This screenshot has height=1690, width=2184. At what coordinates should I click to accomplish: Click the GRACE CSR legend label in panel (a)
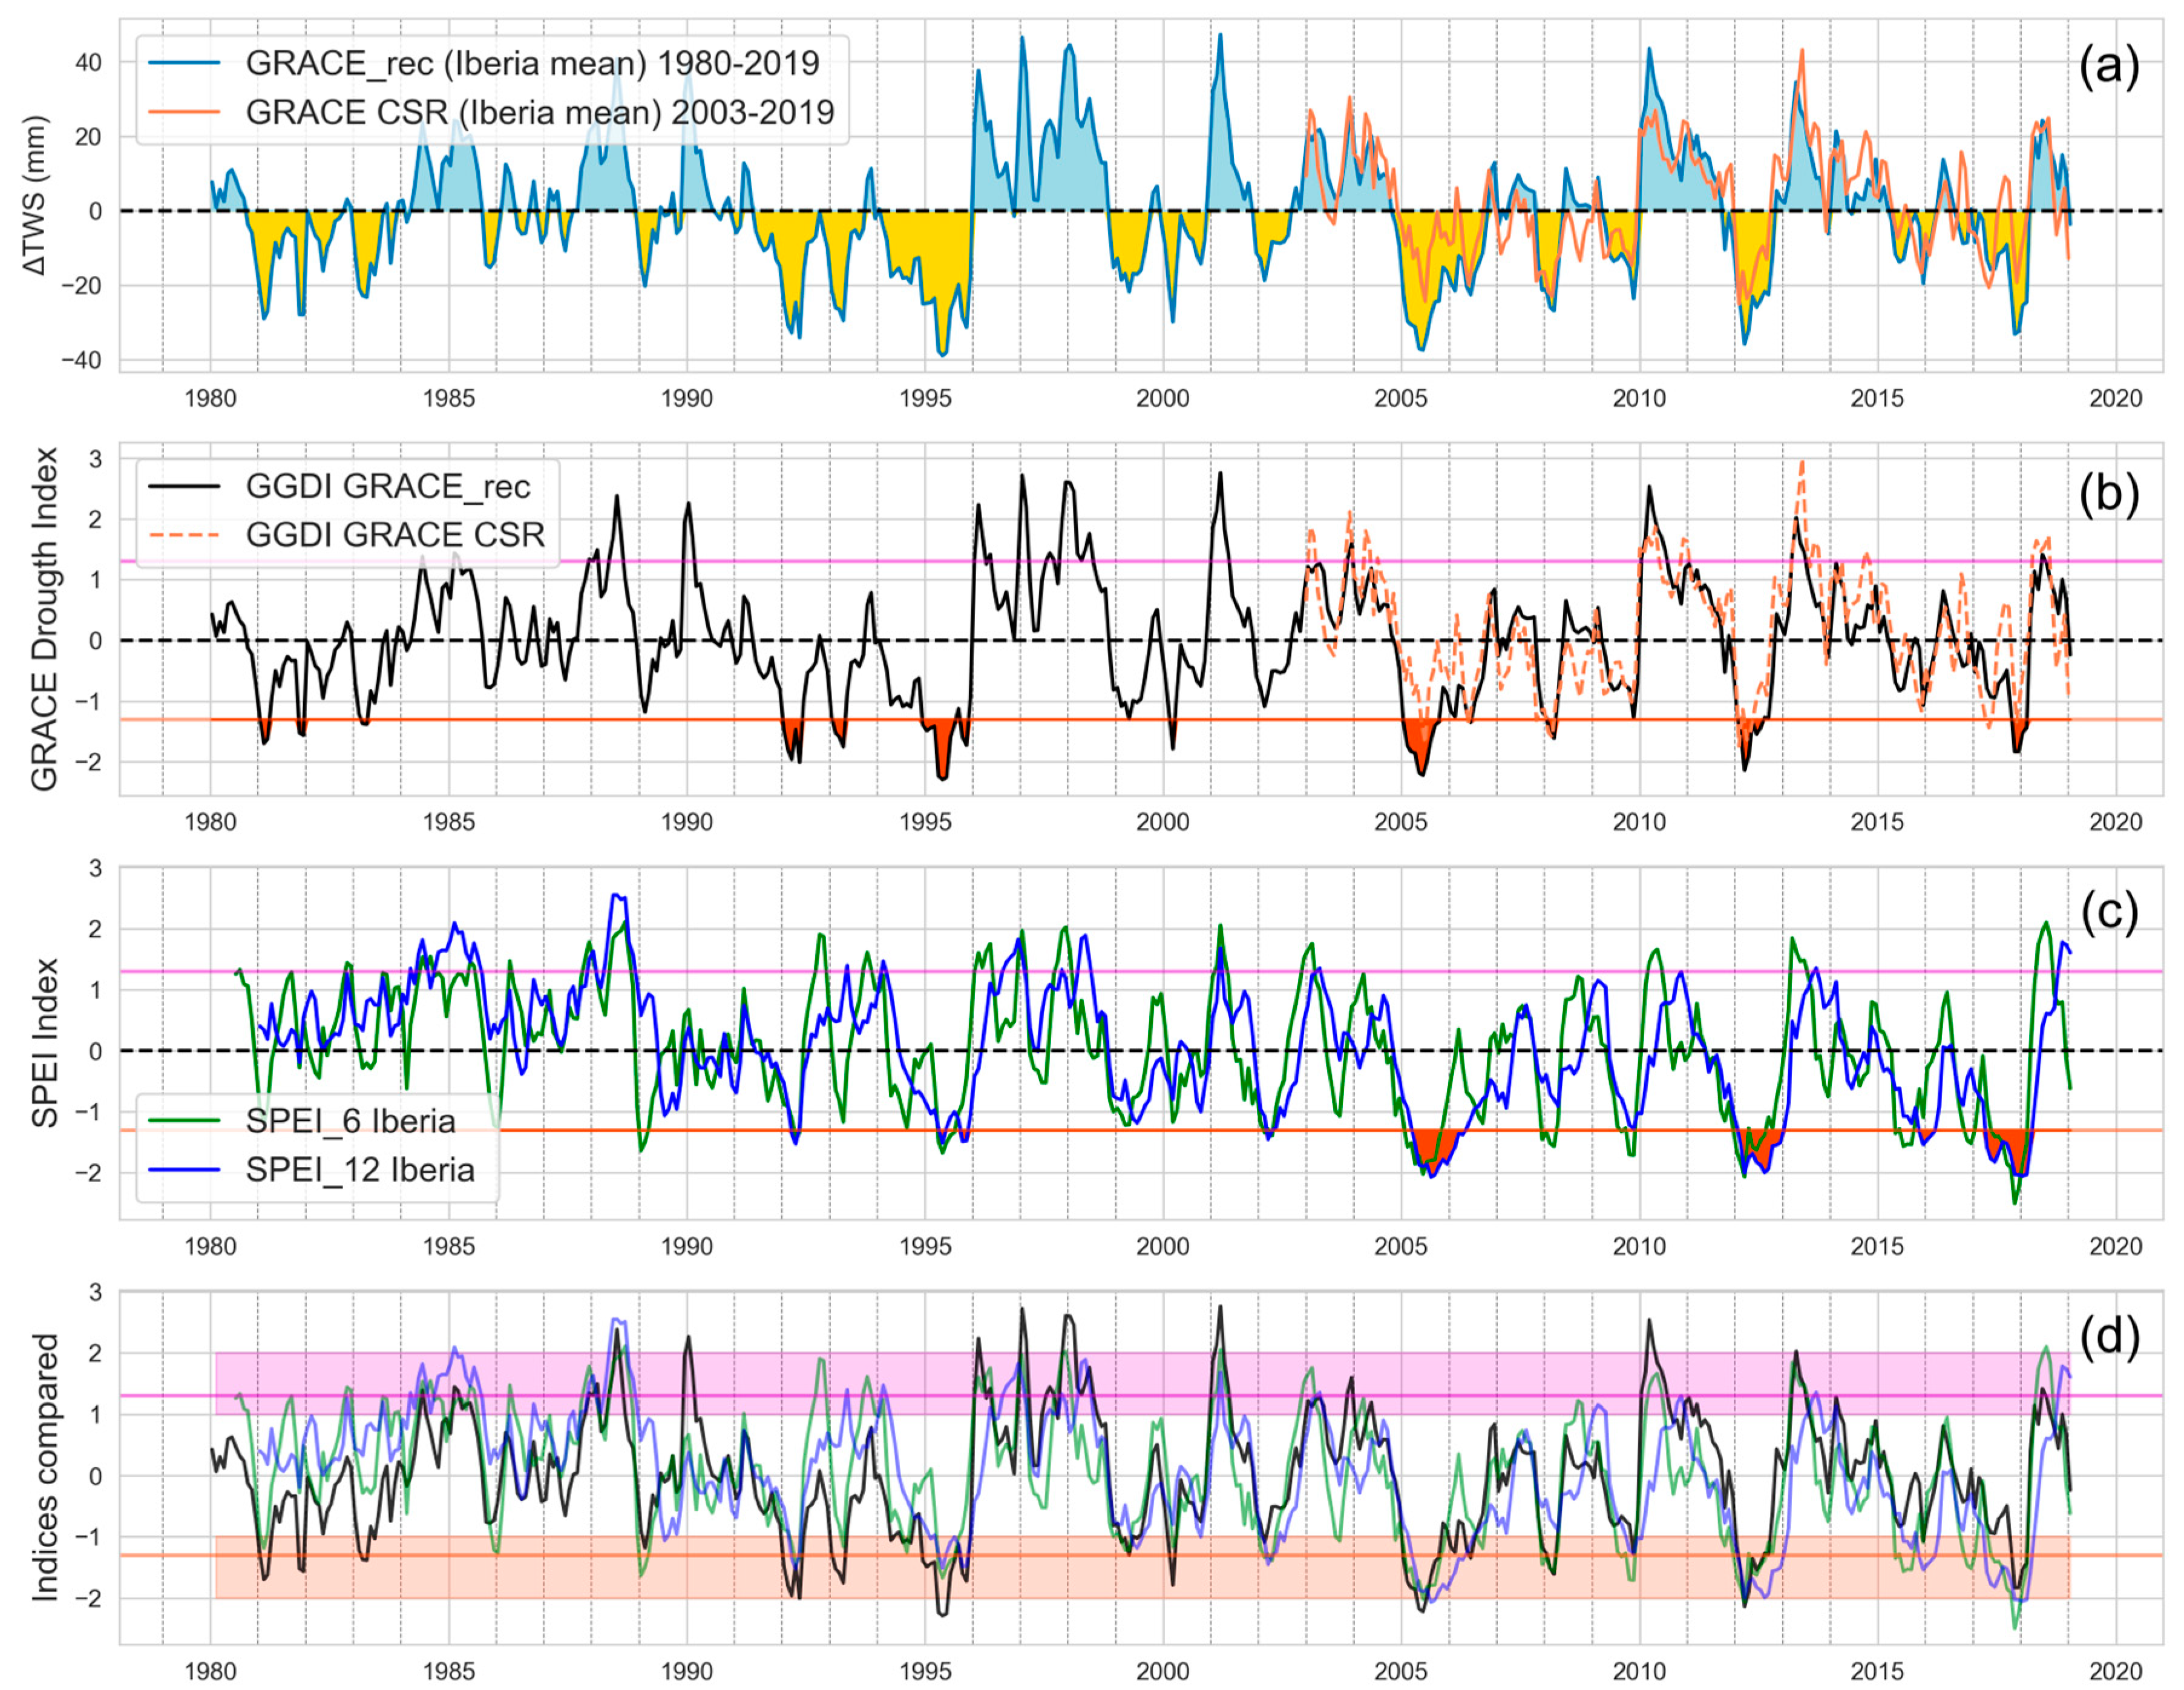point(540,112)
